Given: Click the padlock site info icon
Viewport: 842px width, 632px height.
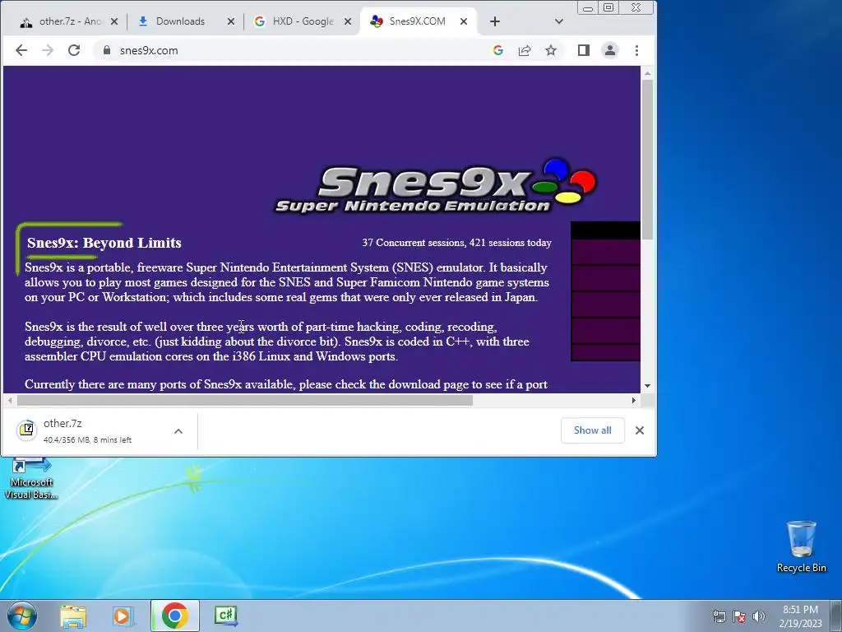Looking at the screenshot, I should [106, 50].
